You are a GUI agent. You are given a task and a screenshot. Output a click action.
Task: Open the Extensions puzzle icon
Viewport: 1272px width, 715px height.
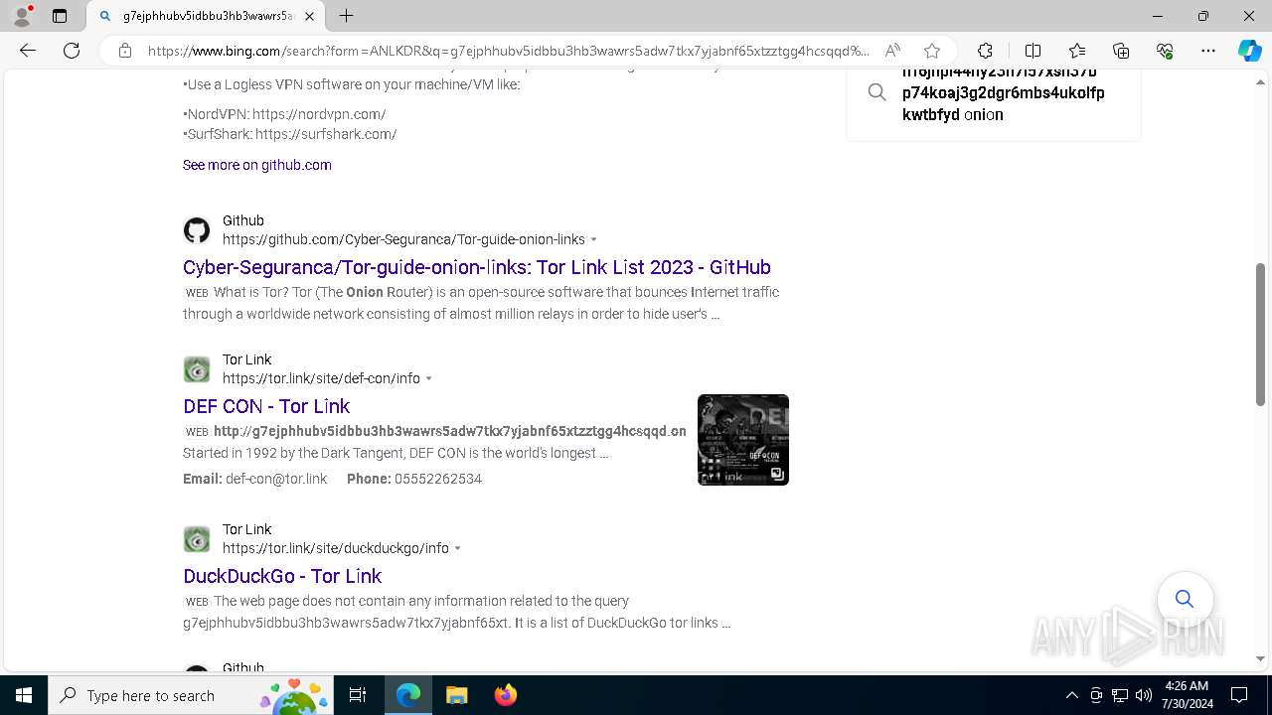pyautogui.click(x=985, y=51)
